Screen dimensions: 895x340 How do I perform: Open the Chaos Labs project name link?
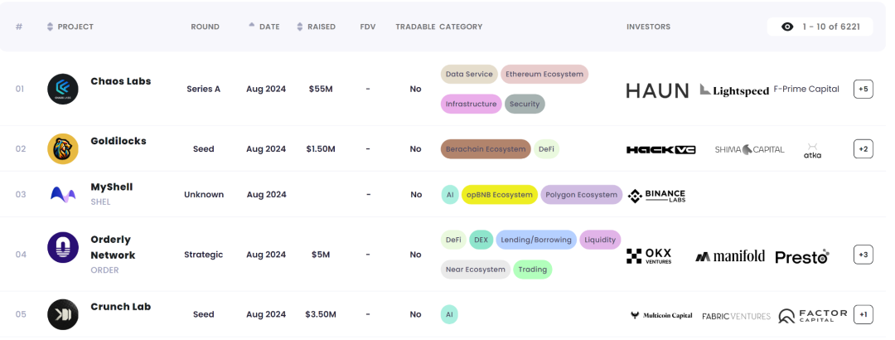coord(121,81)
